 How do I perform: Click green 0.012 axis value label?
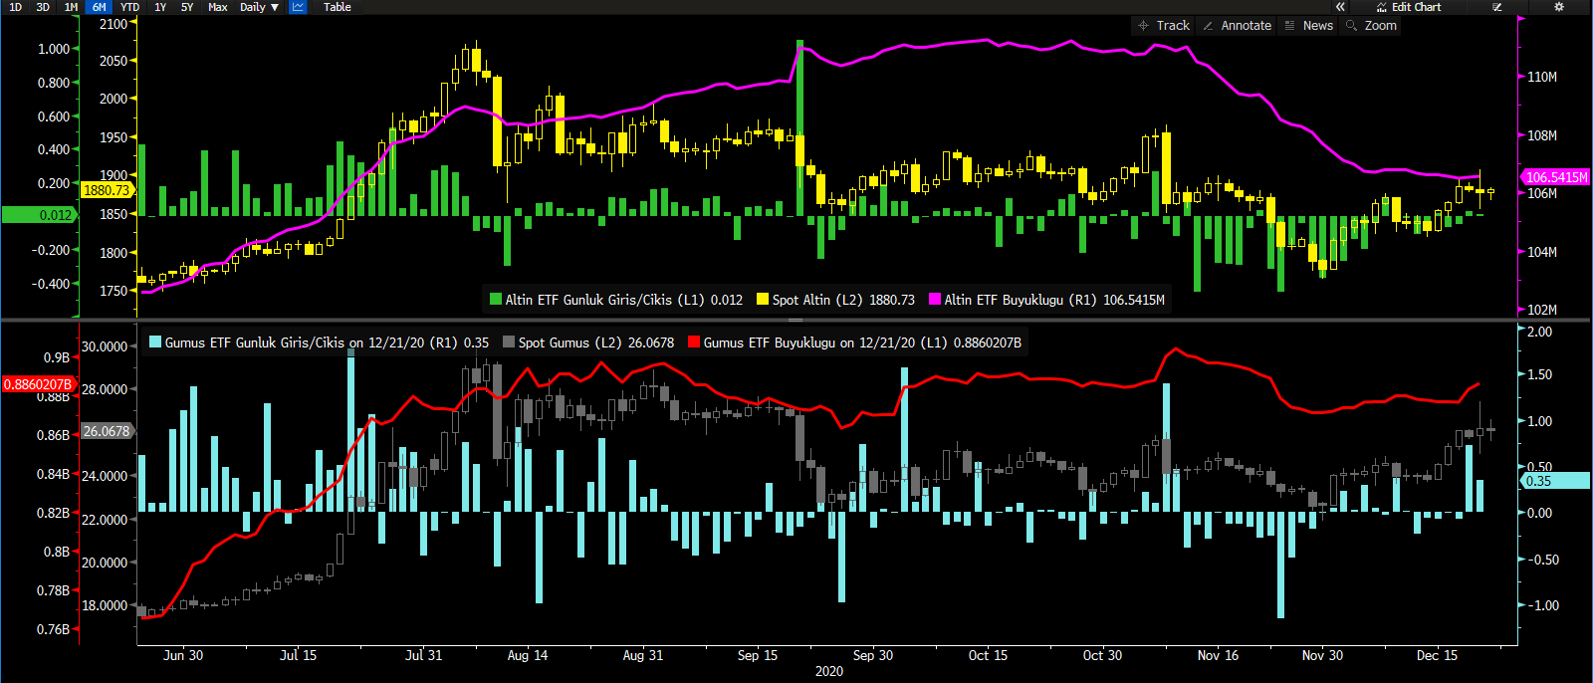(x=40, y=215)
